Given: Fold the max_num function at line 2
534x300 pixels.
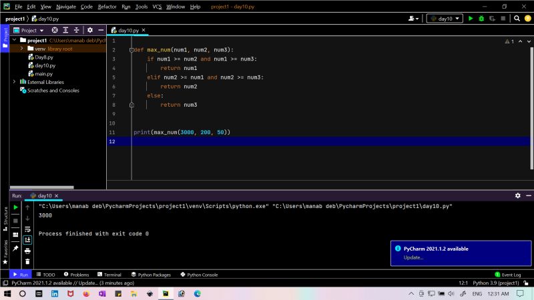Looking at the screenshot, I should 131,50.
